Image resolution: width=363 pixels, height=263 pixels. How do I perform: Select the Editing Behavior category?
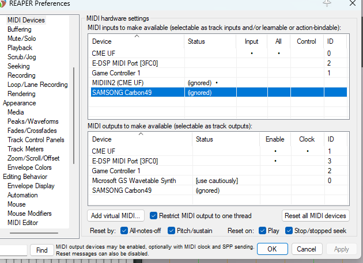25,177
